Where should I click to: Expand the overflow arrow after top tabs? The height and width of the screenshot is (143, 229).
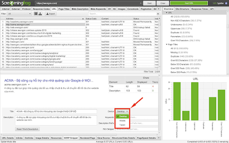159,9
